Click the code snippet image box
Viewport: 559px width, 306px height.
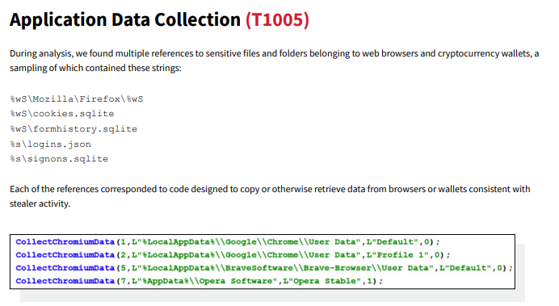point(263,262)
